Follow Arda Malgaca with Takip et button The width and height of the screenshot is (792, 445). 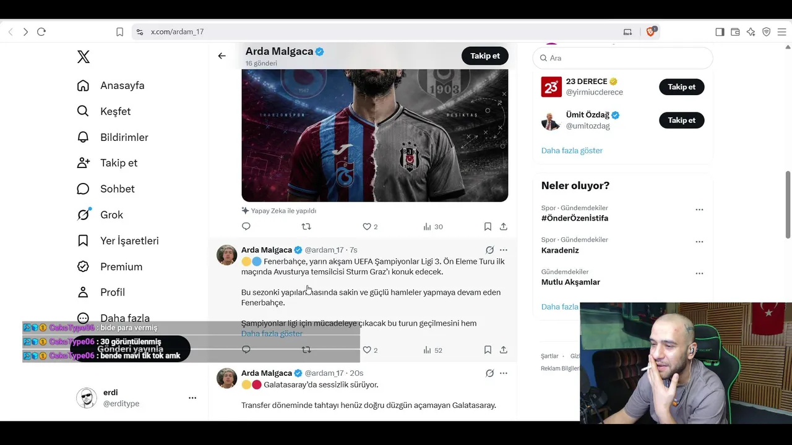point(485,56)
